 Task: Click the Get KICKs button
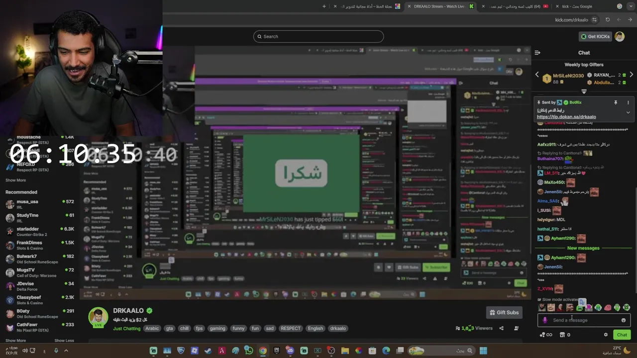pos(595,36)
